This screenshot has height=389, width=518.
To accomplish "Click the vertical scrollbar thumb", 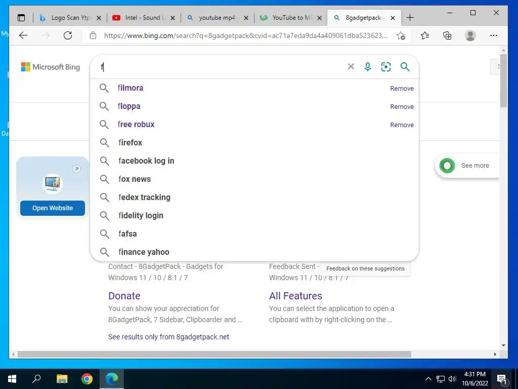I will 503,81.
